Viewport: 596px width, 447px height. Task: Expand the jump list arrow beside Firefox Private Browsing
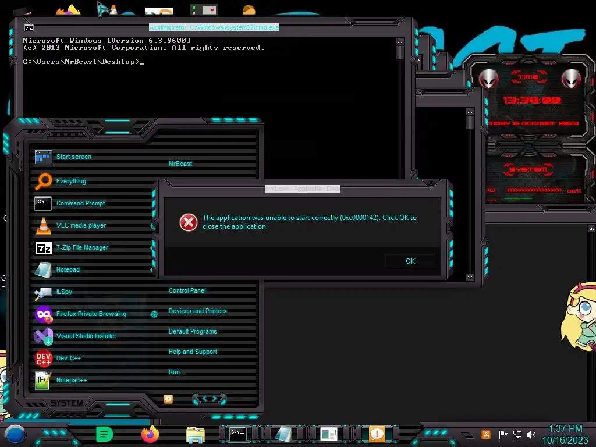154,314
